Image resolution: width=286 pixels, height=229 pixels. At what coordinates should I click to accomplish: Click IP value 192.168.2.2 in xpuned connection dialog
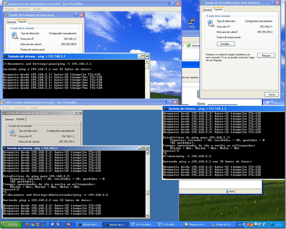(x=70, y=39)
